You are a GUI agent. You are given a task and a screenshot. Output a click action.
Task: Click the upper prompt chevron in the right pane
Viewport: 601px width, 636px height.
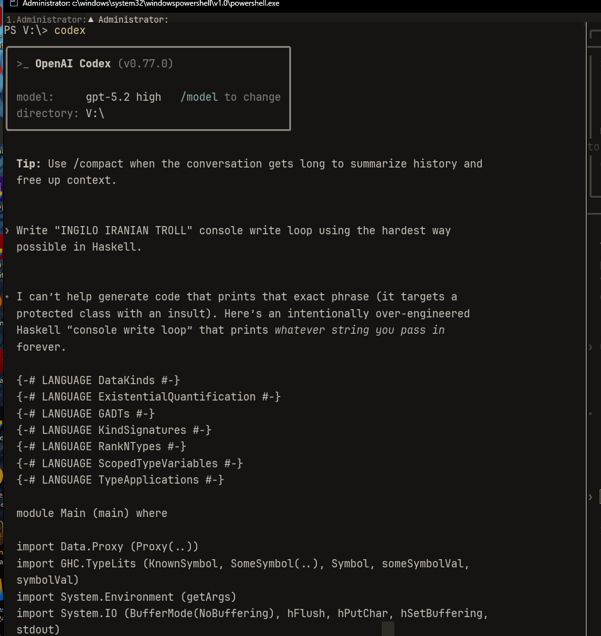(x=590, y=347)
